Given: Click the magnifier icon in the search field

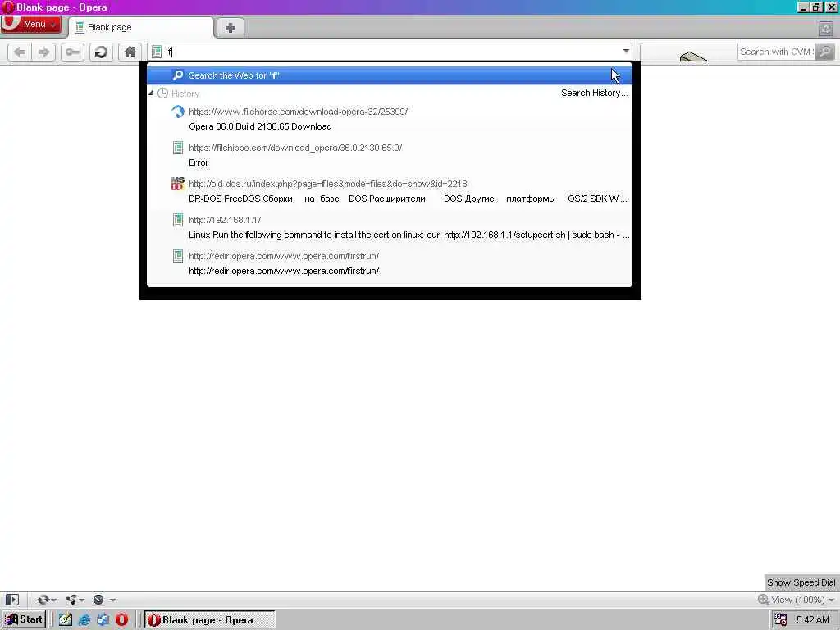Looking at the screenshot, I should pos(825,52).
